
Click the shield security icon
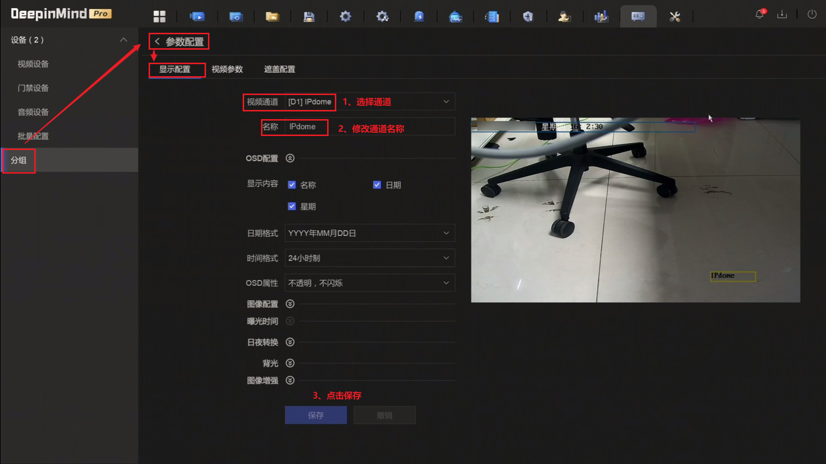point(528,16)
